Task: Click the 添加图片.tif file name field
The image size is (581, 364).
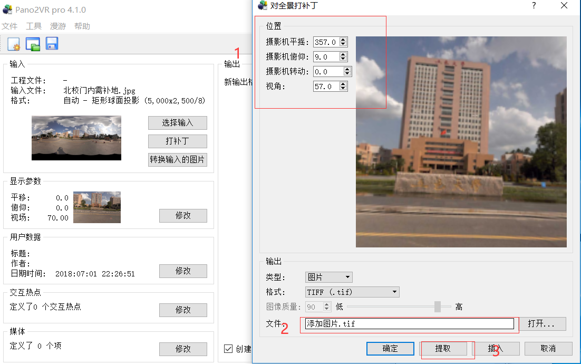Action: tap(409, 323)
